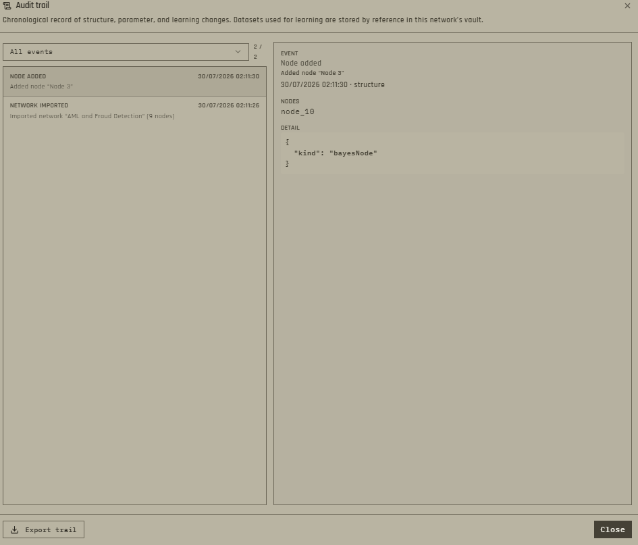Click the Audit trail dialog title
The image size is (638, 545).
coord(32,5)
